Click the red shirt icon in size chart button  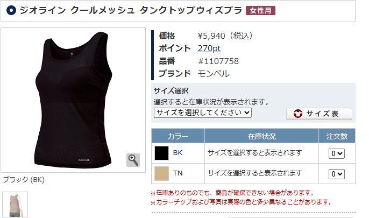click(x=298, y=114)
